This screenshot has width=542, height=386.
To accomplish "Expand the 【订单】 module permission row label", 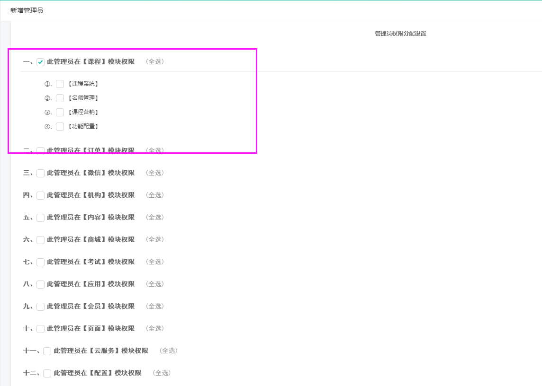I will pos(90,150).
